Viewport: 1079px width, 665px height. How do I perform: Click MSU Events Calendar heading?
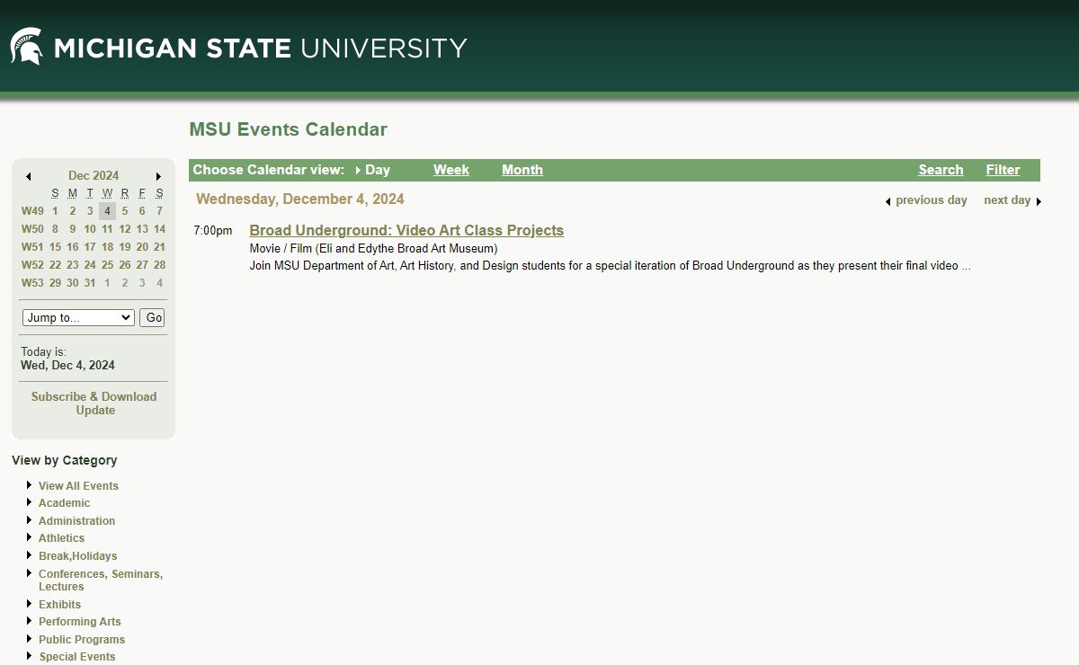pyautogui.click(x=288, y=129)
